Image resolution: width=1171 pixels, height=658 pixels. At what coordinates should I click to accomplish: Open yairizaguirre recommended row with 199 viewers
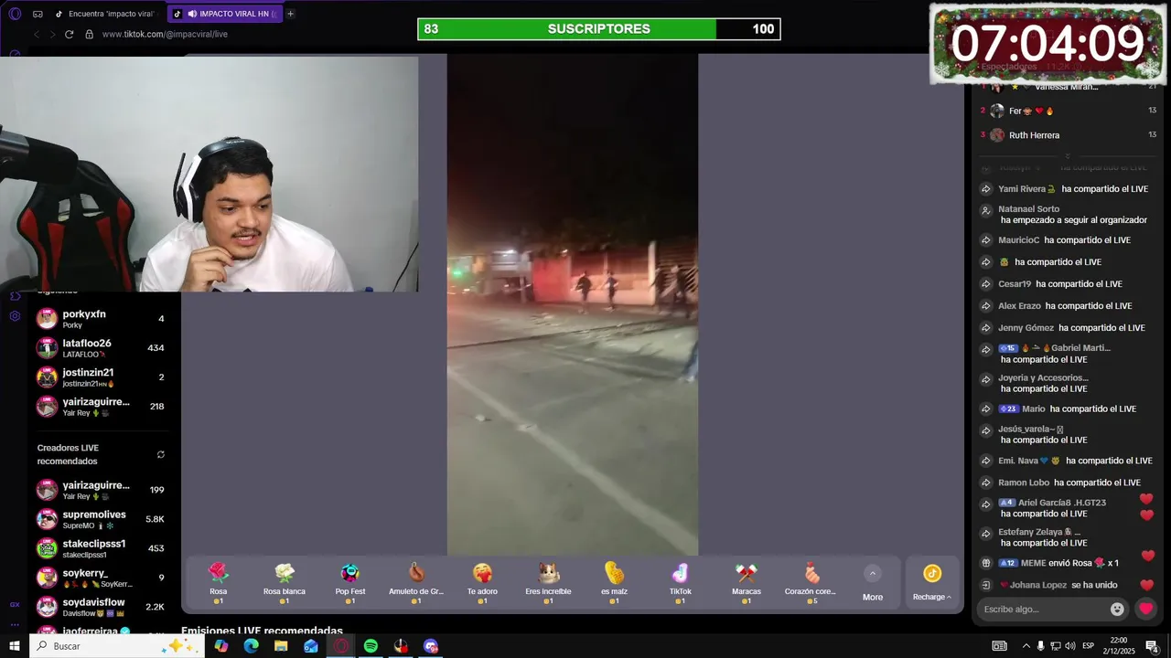point(100,490)
